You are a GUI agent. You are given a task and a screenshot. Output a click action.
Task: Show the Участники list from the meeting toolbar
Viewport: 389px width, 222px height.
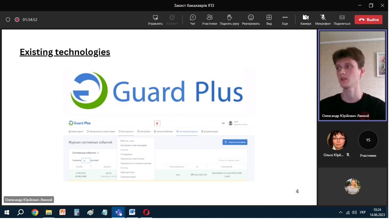point(210,20)
